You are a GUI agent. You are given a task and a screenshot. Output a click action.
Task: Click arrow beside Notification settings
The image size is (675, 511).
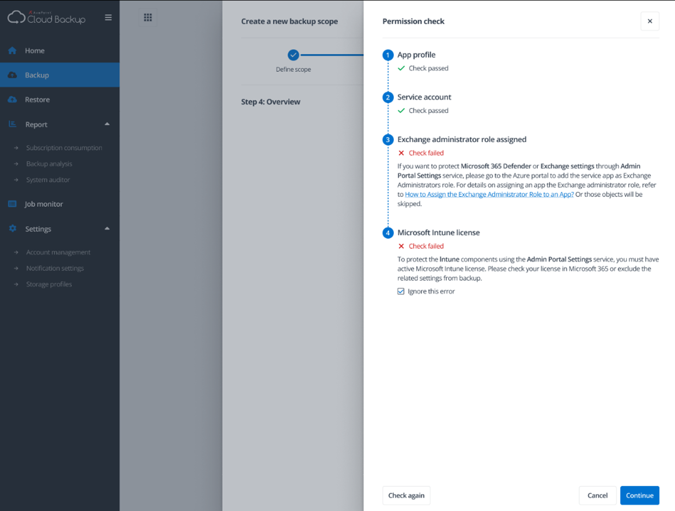[x=16, y=268]
